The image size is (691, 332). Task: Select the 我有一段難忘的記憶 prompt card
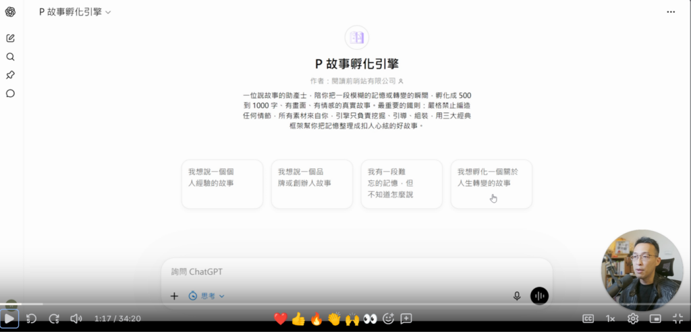click(x=402, y=184)
